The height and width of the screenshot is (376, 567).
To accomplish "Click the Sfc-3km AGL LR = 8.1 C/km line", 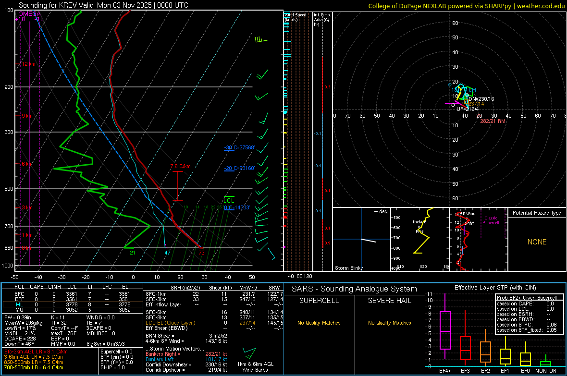I will click(36, 352).
